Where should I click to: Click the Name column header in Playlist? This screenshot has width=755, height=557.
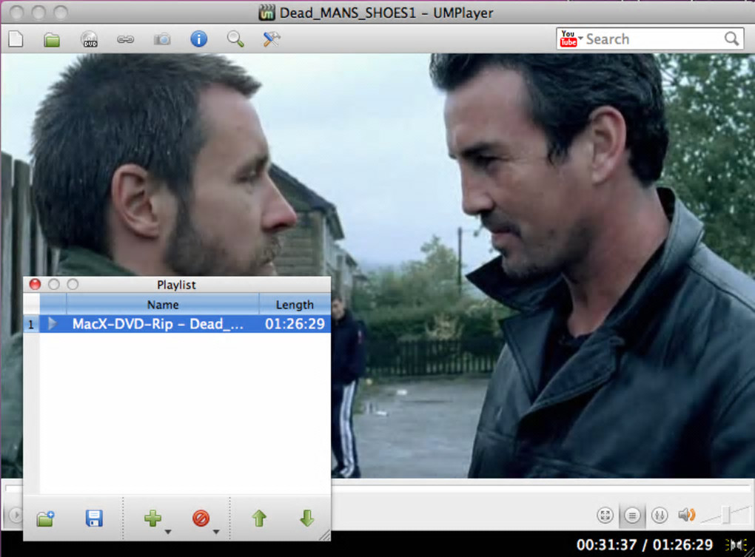tap(163, 305)
